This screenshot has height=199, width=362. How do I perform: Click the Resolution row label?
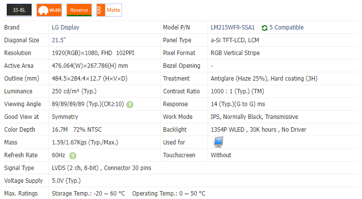(18, 53)
